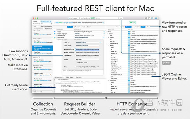Click the If-None-Match header name

(x=60, y=35)
